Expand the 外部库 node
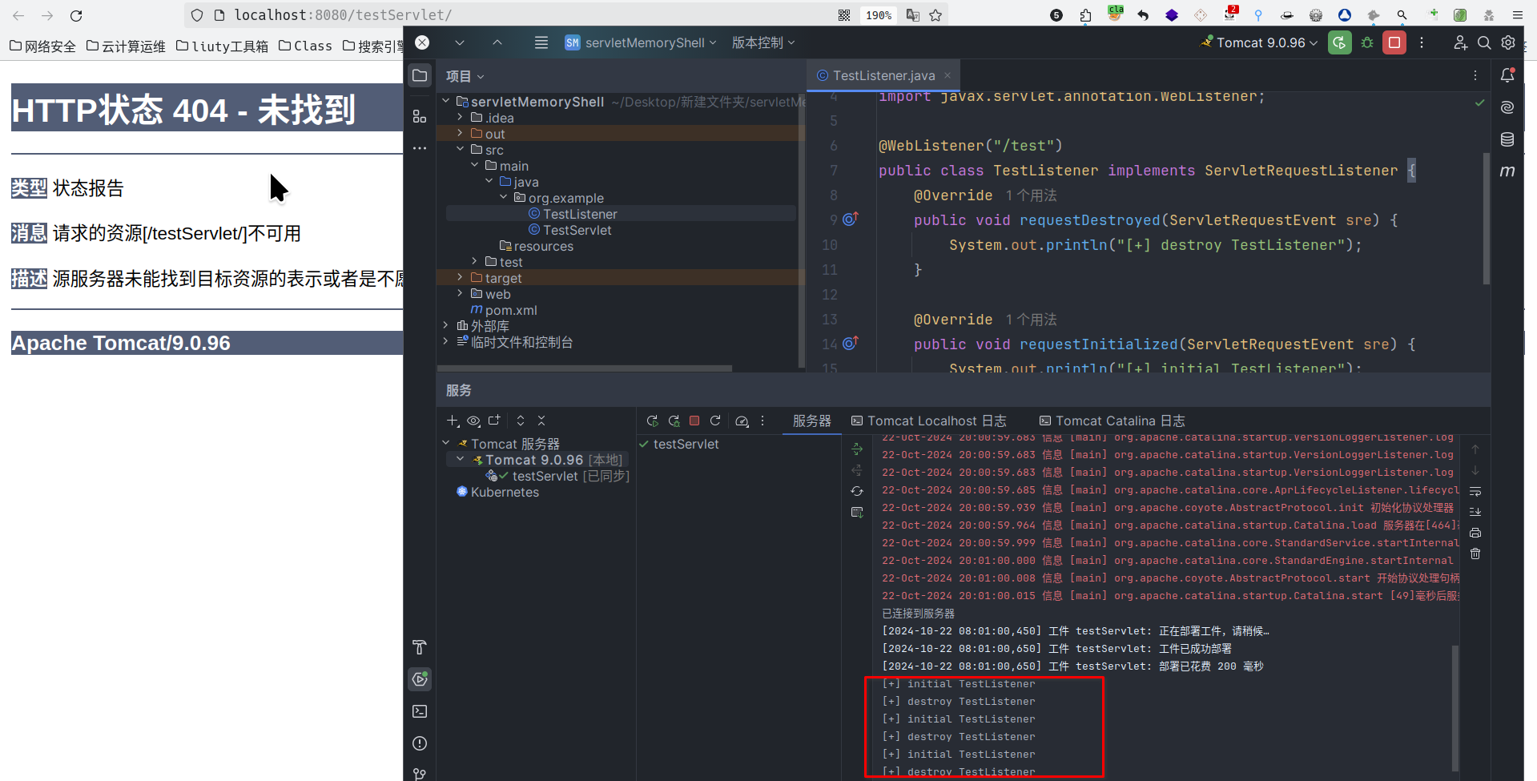 446,325
